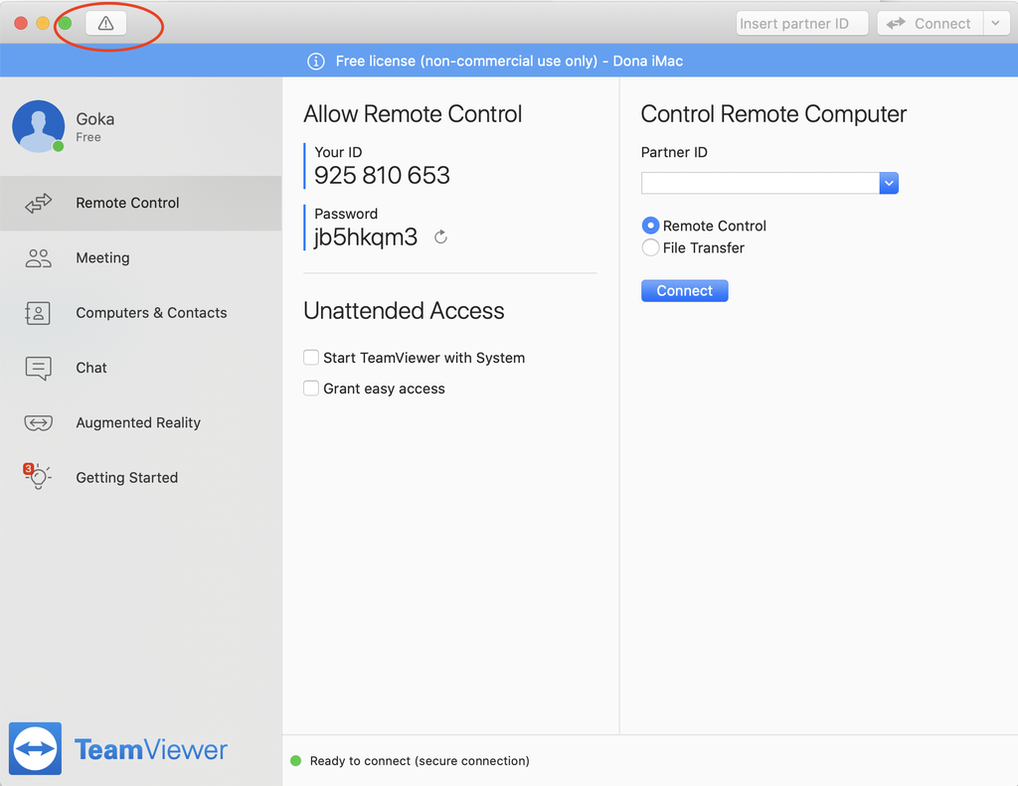This screenshot has height=786, width=1018.
Task: Enable Start TeamViewer with System
Action: click(311, 357)
